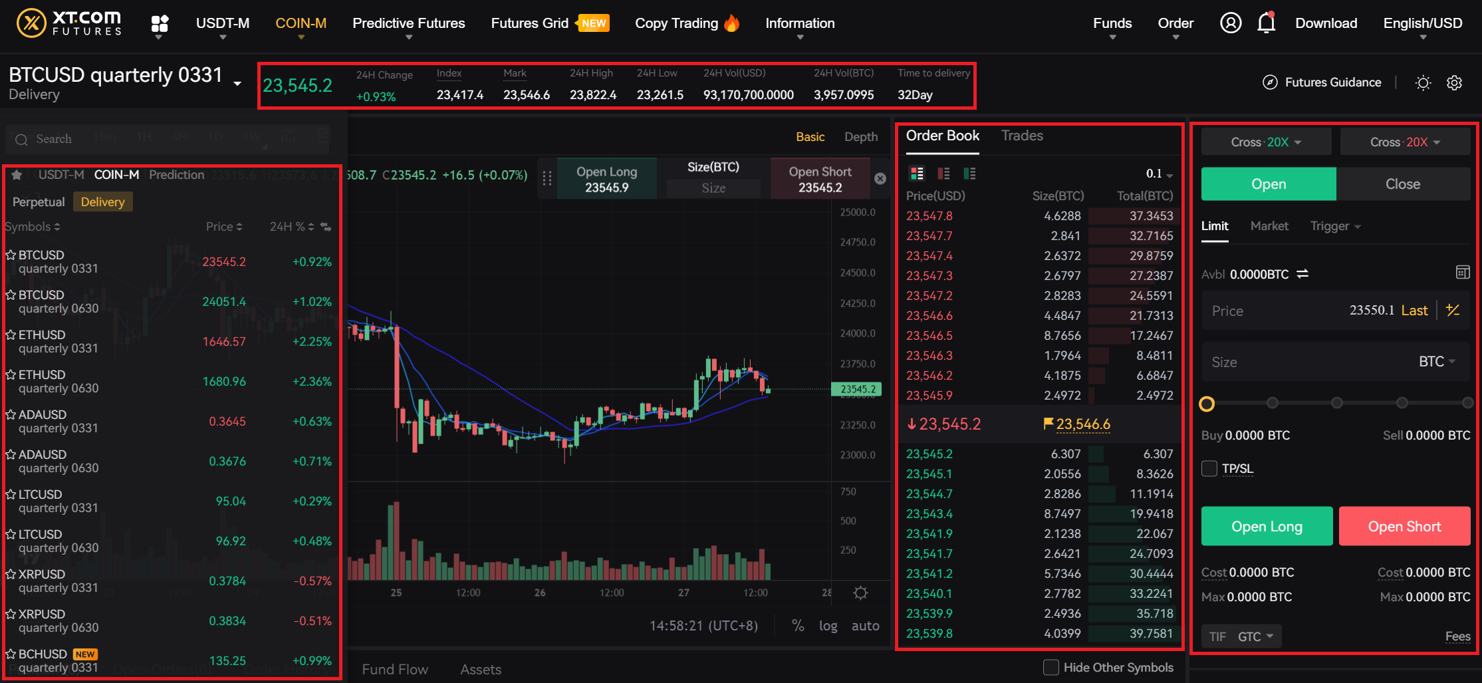The image size is (1482, 683).
Task: Click the position size slider handle
Action: tap(1207, 404)
